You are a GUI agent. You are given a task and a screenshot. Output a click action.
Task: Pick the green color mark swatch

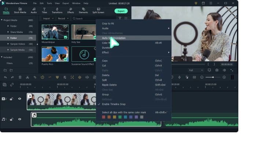(x=120, y=117)
